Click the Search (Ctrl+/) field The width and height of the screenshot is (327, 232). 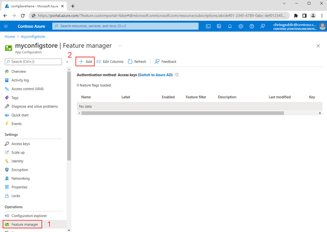[x=33, y=62]
